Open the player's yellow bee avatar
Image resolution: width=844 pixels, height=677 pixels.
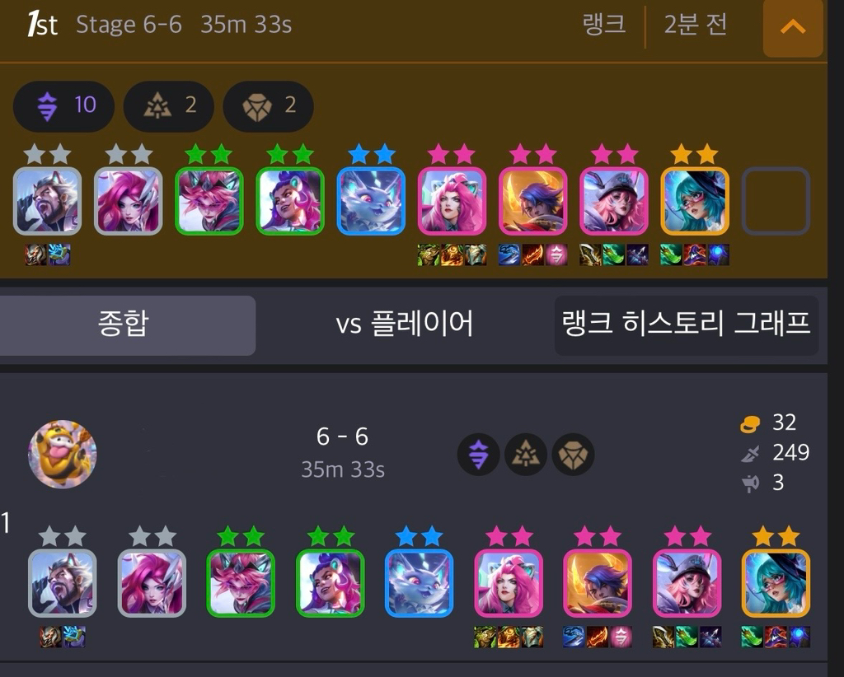coord(63,455)
